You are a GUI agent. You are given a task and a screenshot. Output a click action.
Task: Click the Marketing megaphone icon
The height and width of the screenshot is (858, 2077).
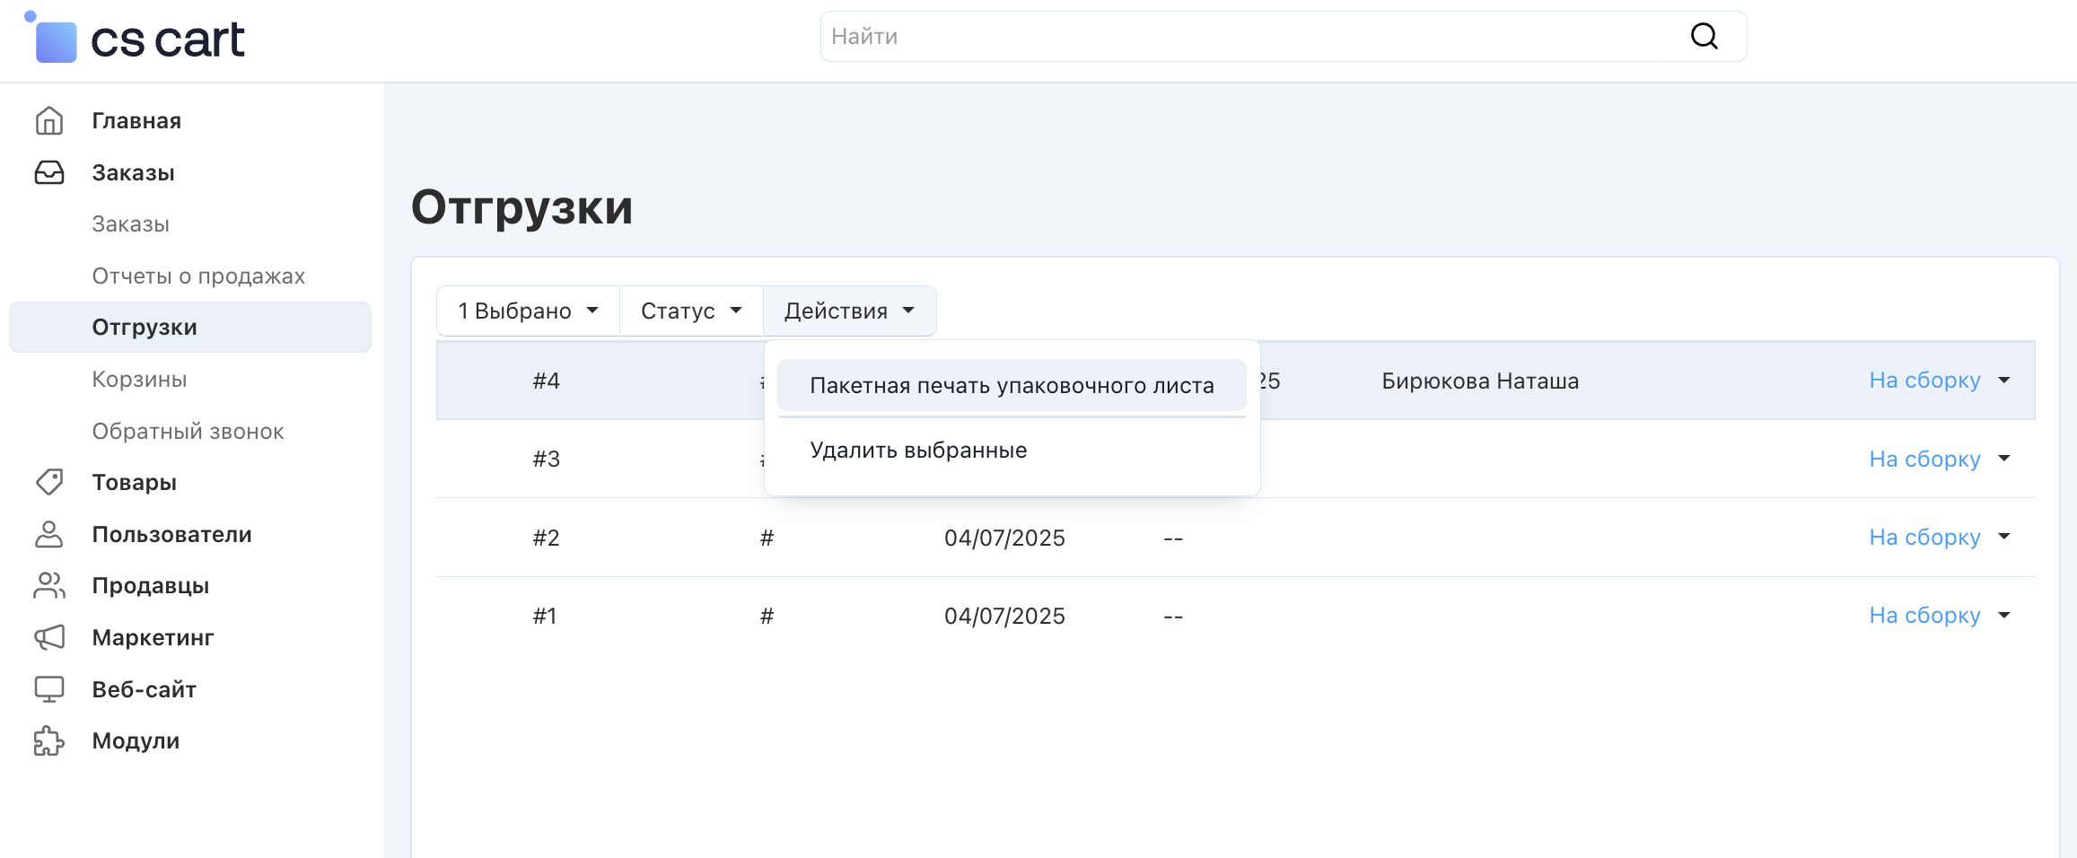[49, 637]
